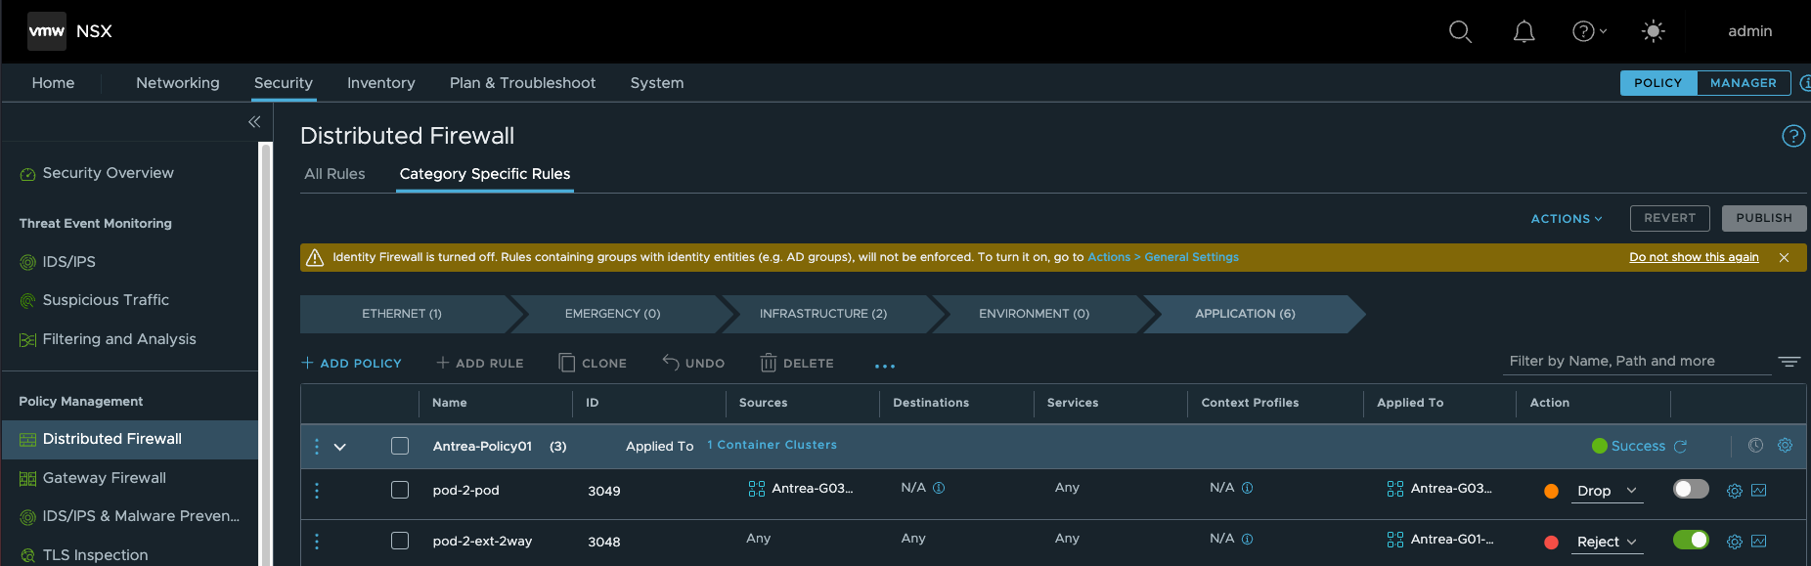Collapse the left navigation panel
The height and width of the screenshot is (566, 1811).
(x=254, y=122)
